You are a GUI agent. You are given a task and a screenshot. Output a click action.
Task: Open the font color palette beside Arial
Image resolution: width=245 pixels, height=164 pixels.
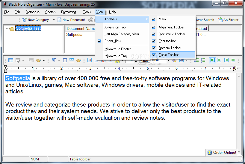point(174,60)
